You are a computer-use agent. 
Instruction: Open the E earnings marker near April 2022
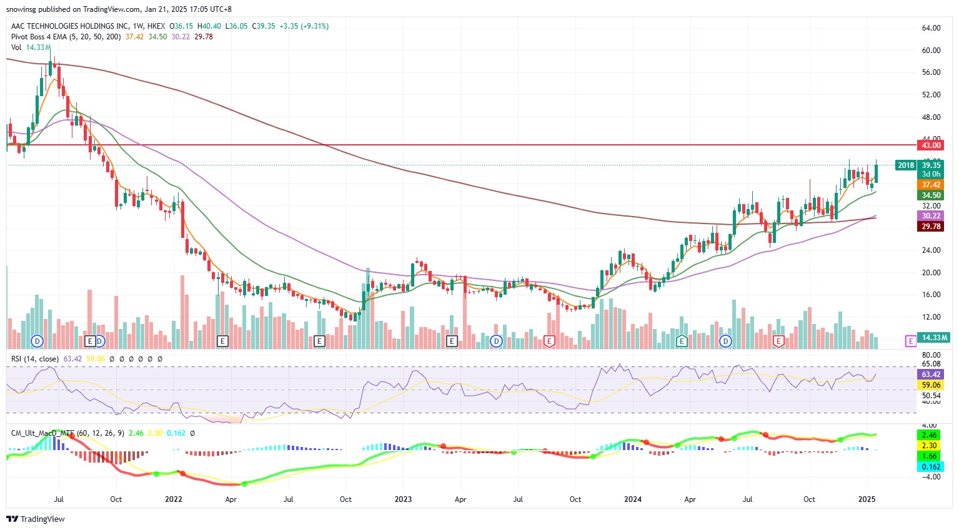coord(222,341)
